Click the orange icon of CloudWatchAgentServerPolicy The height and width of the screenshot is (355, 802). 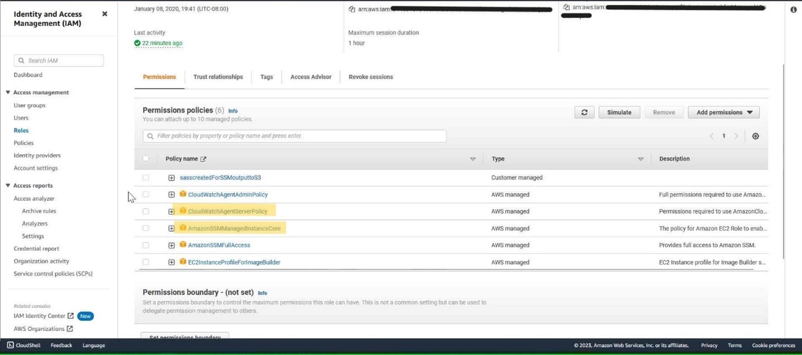pos(183,211)
